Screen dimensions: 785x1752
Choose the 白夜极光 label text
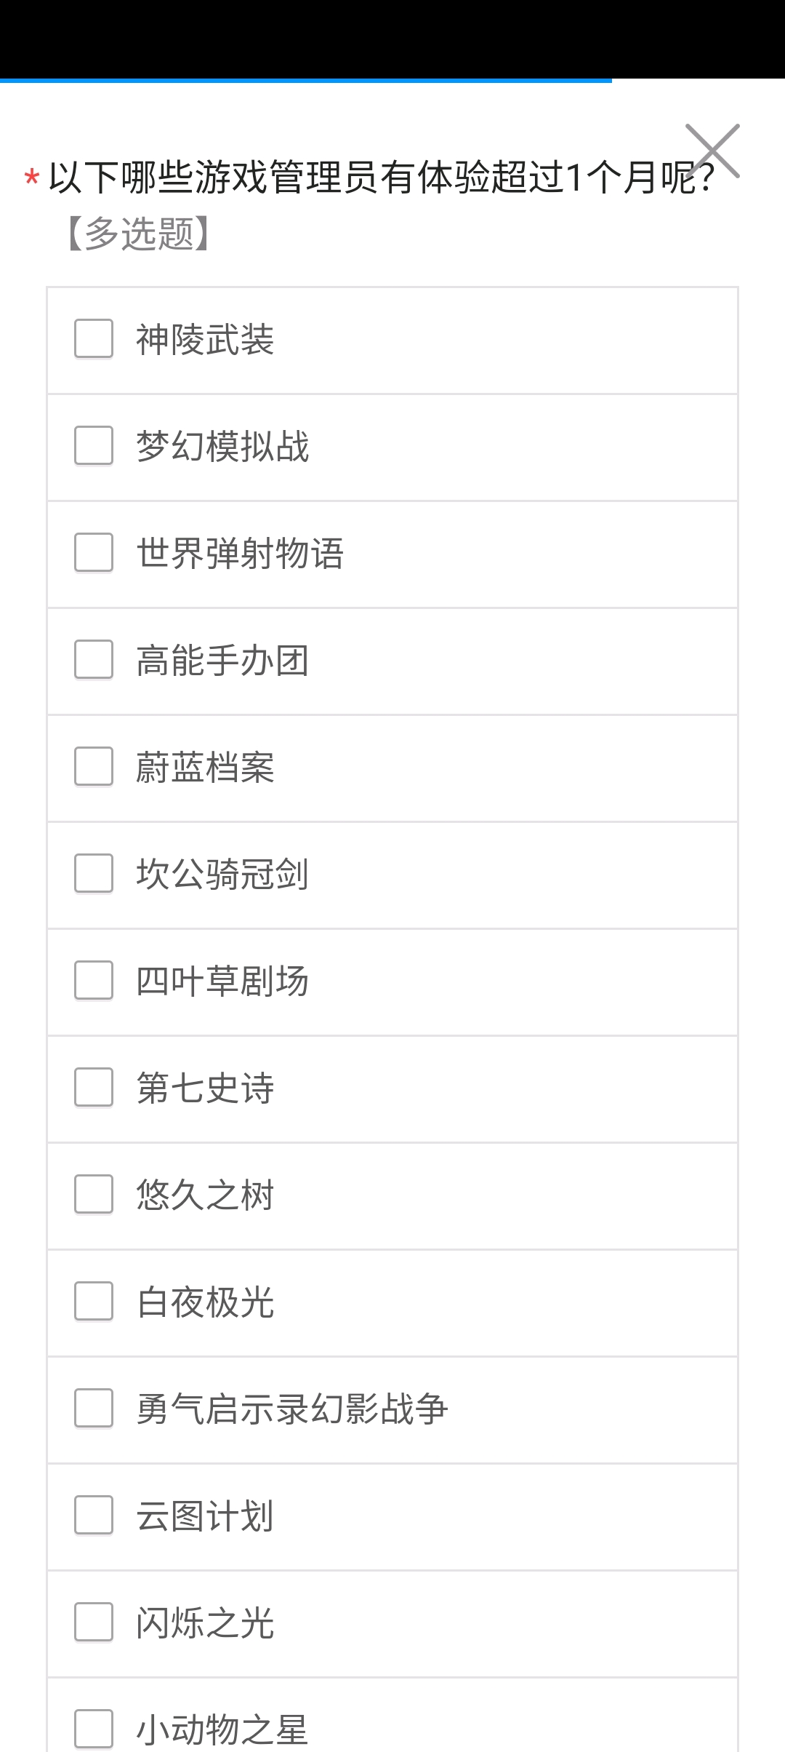205,1302
